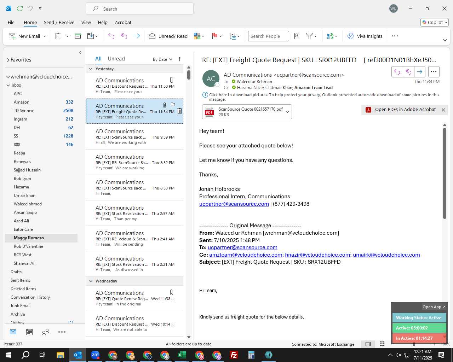The width and height of the screenshot is (453, 362).
Task: Open the Help tab
Action: coord(103,22)
